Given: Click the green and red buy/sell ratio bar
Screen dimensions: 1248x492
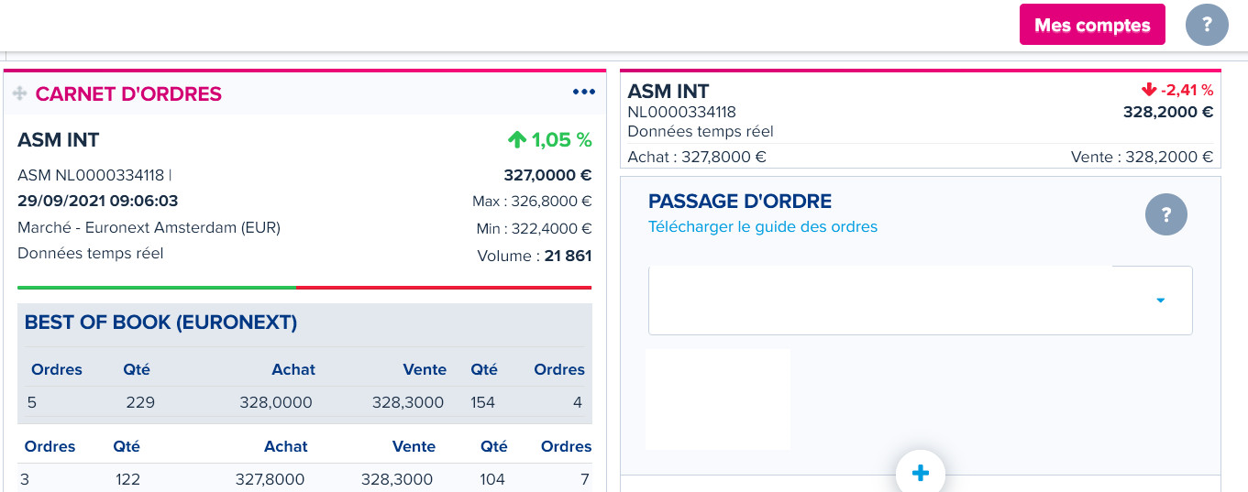Looking at the screenshot, I should (304, 288).
